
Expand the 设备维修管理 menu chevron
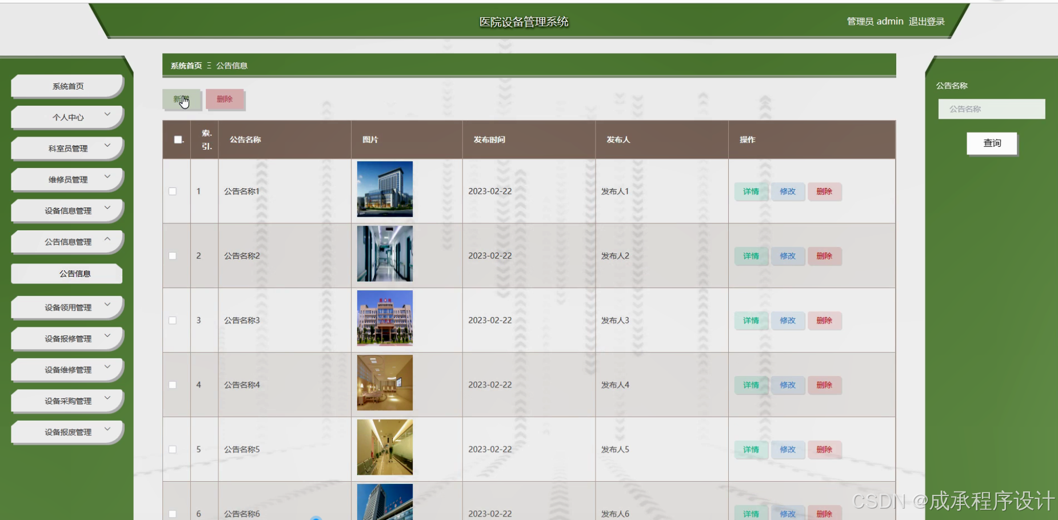tap(107, 367)
